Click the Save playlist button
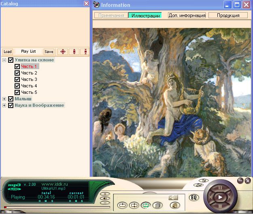The image size is (253, 214). click(x=49, y=52)
